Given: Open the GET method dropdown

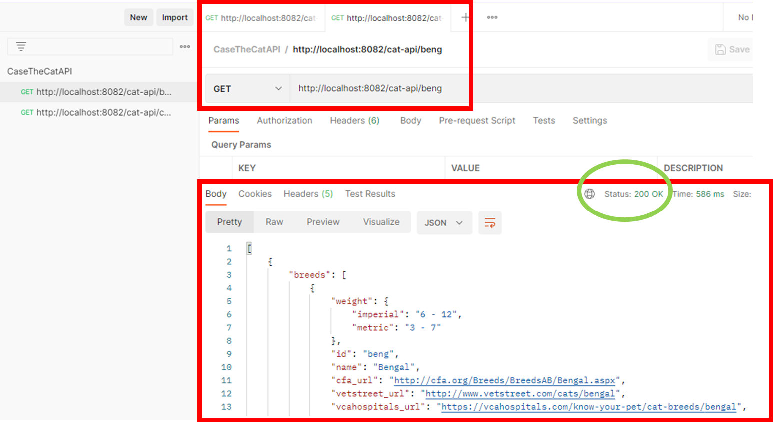Looking at the screenshot, I should 247,89.
